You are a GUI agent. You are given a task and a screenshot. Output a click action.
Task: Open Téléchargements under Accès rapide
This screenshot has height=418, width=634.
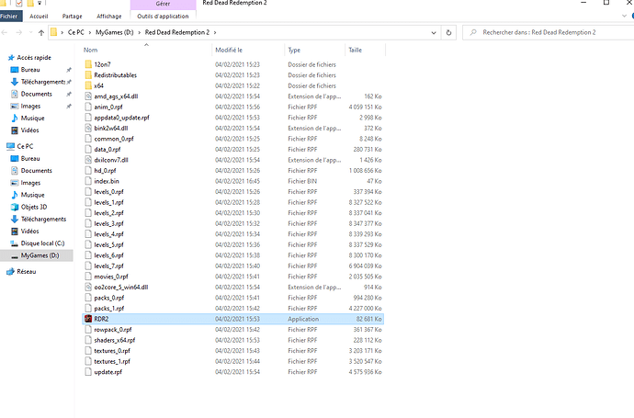tap(43, 82)
